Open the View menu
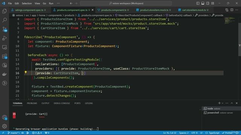 (37, 3)
